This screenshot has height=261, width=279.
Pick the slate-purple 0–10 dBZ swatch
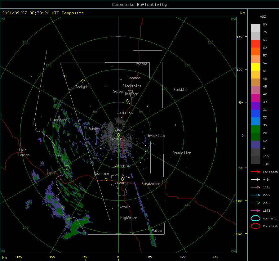point(255,145)
